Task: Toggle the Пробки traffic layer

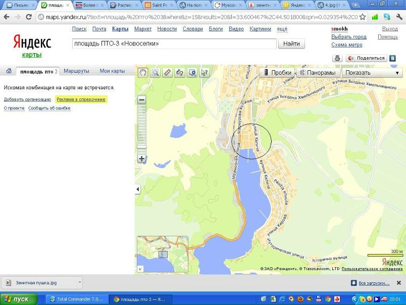Action: (x=277, y=73)
